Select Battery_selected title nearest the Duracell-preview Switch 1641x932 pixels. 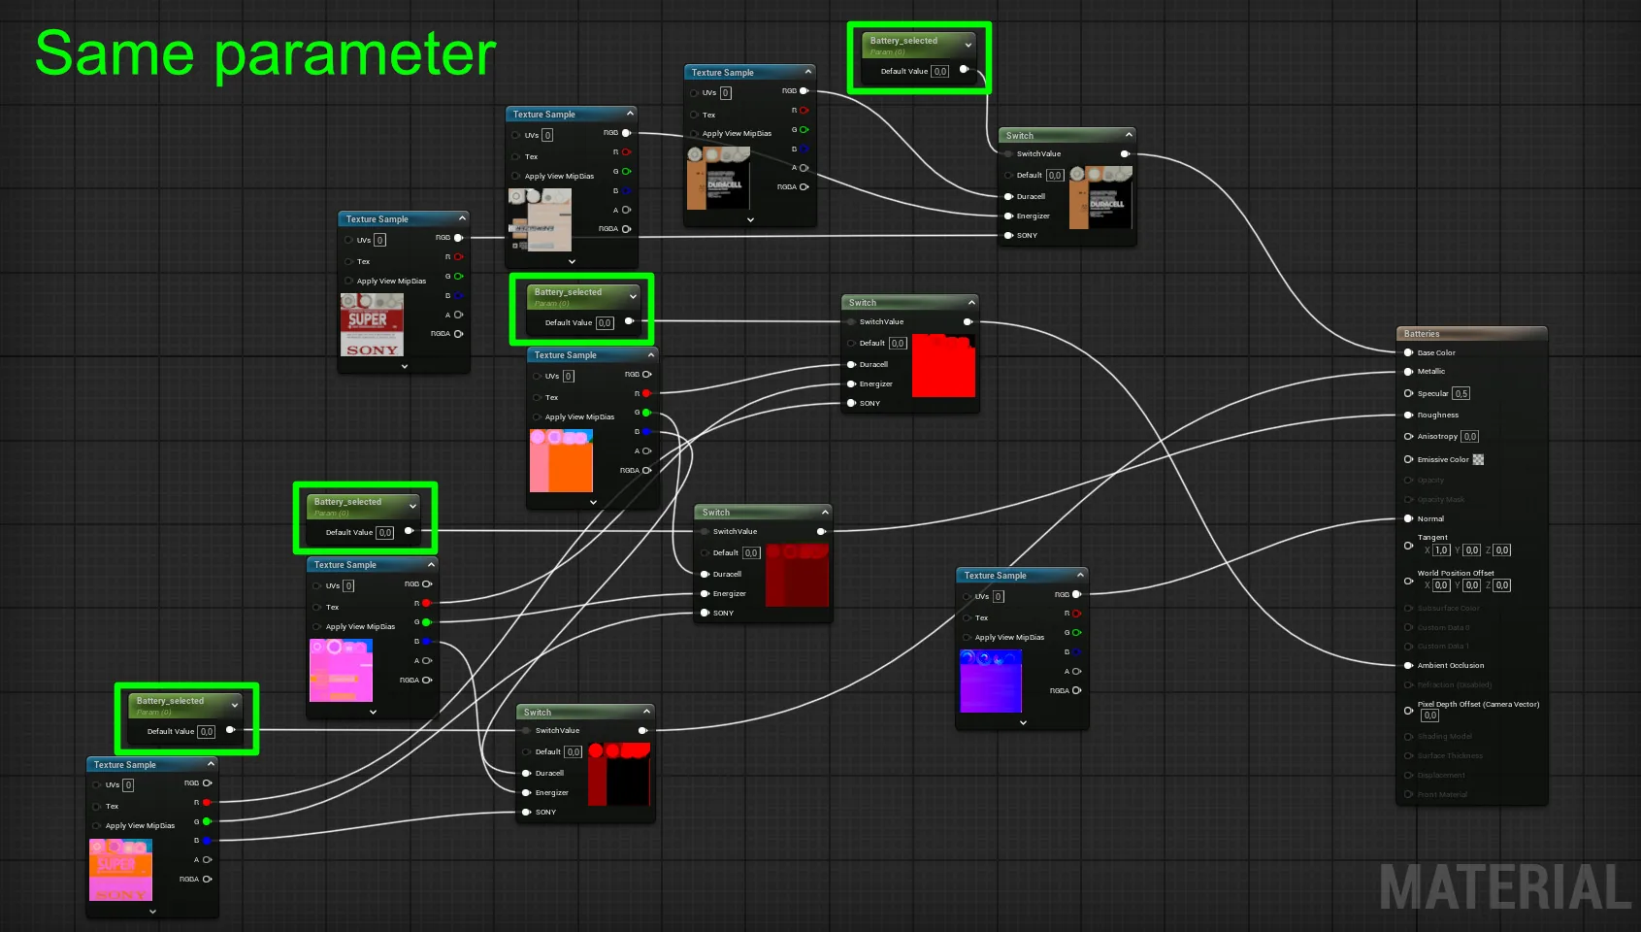903,41
